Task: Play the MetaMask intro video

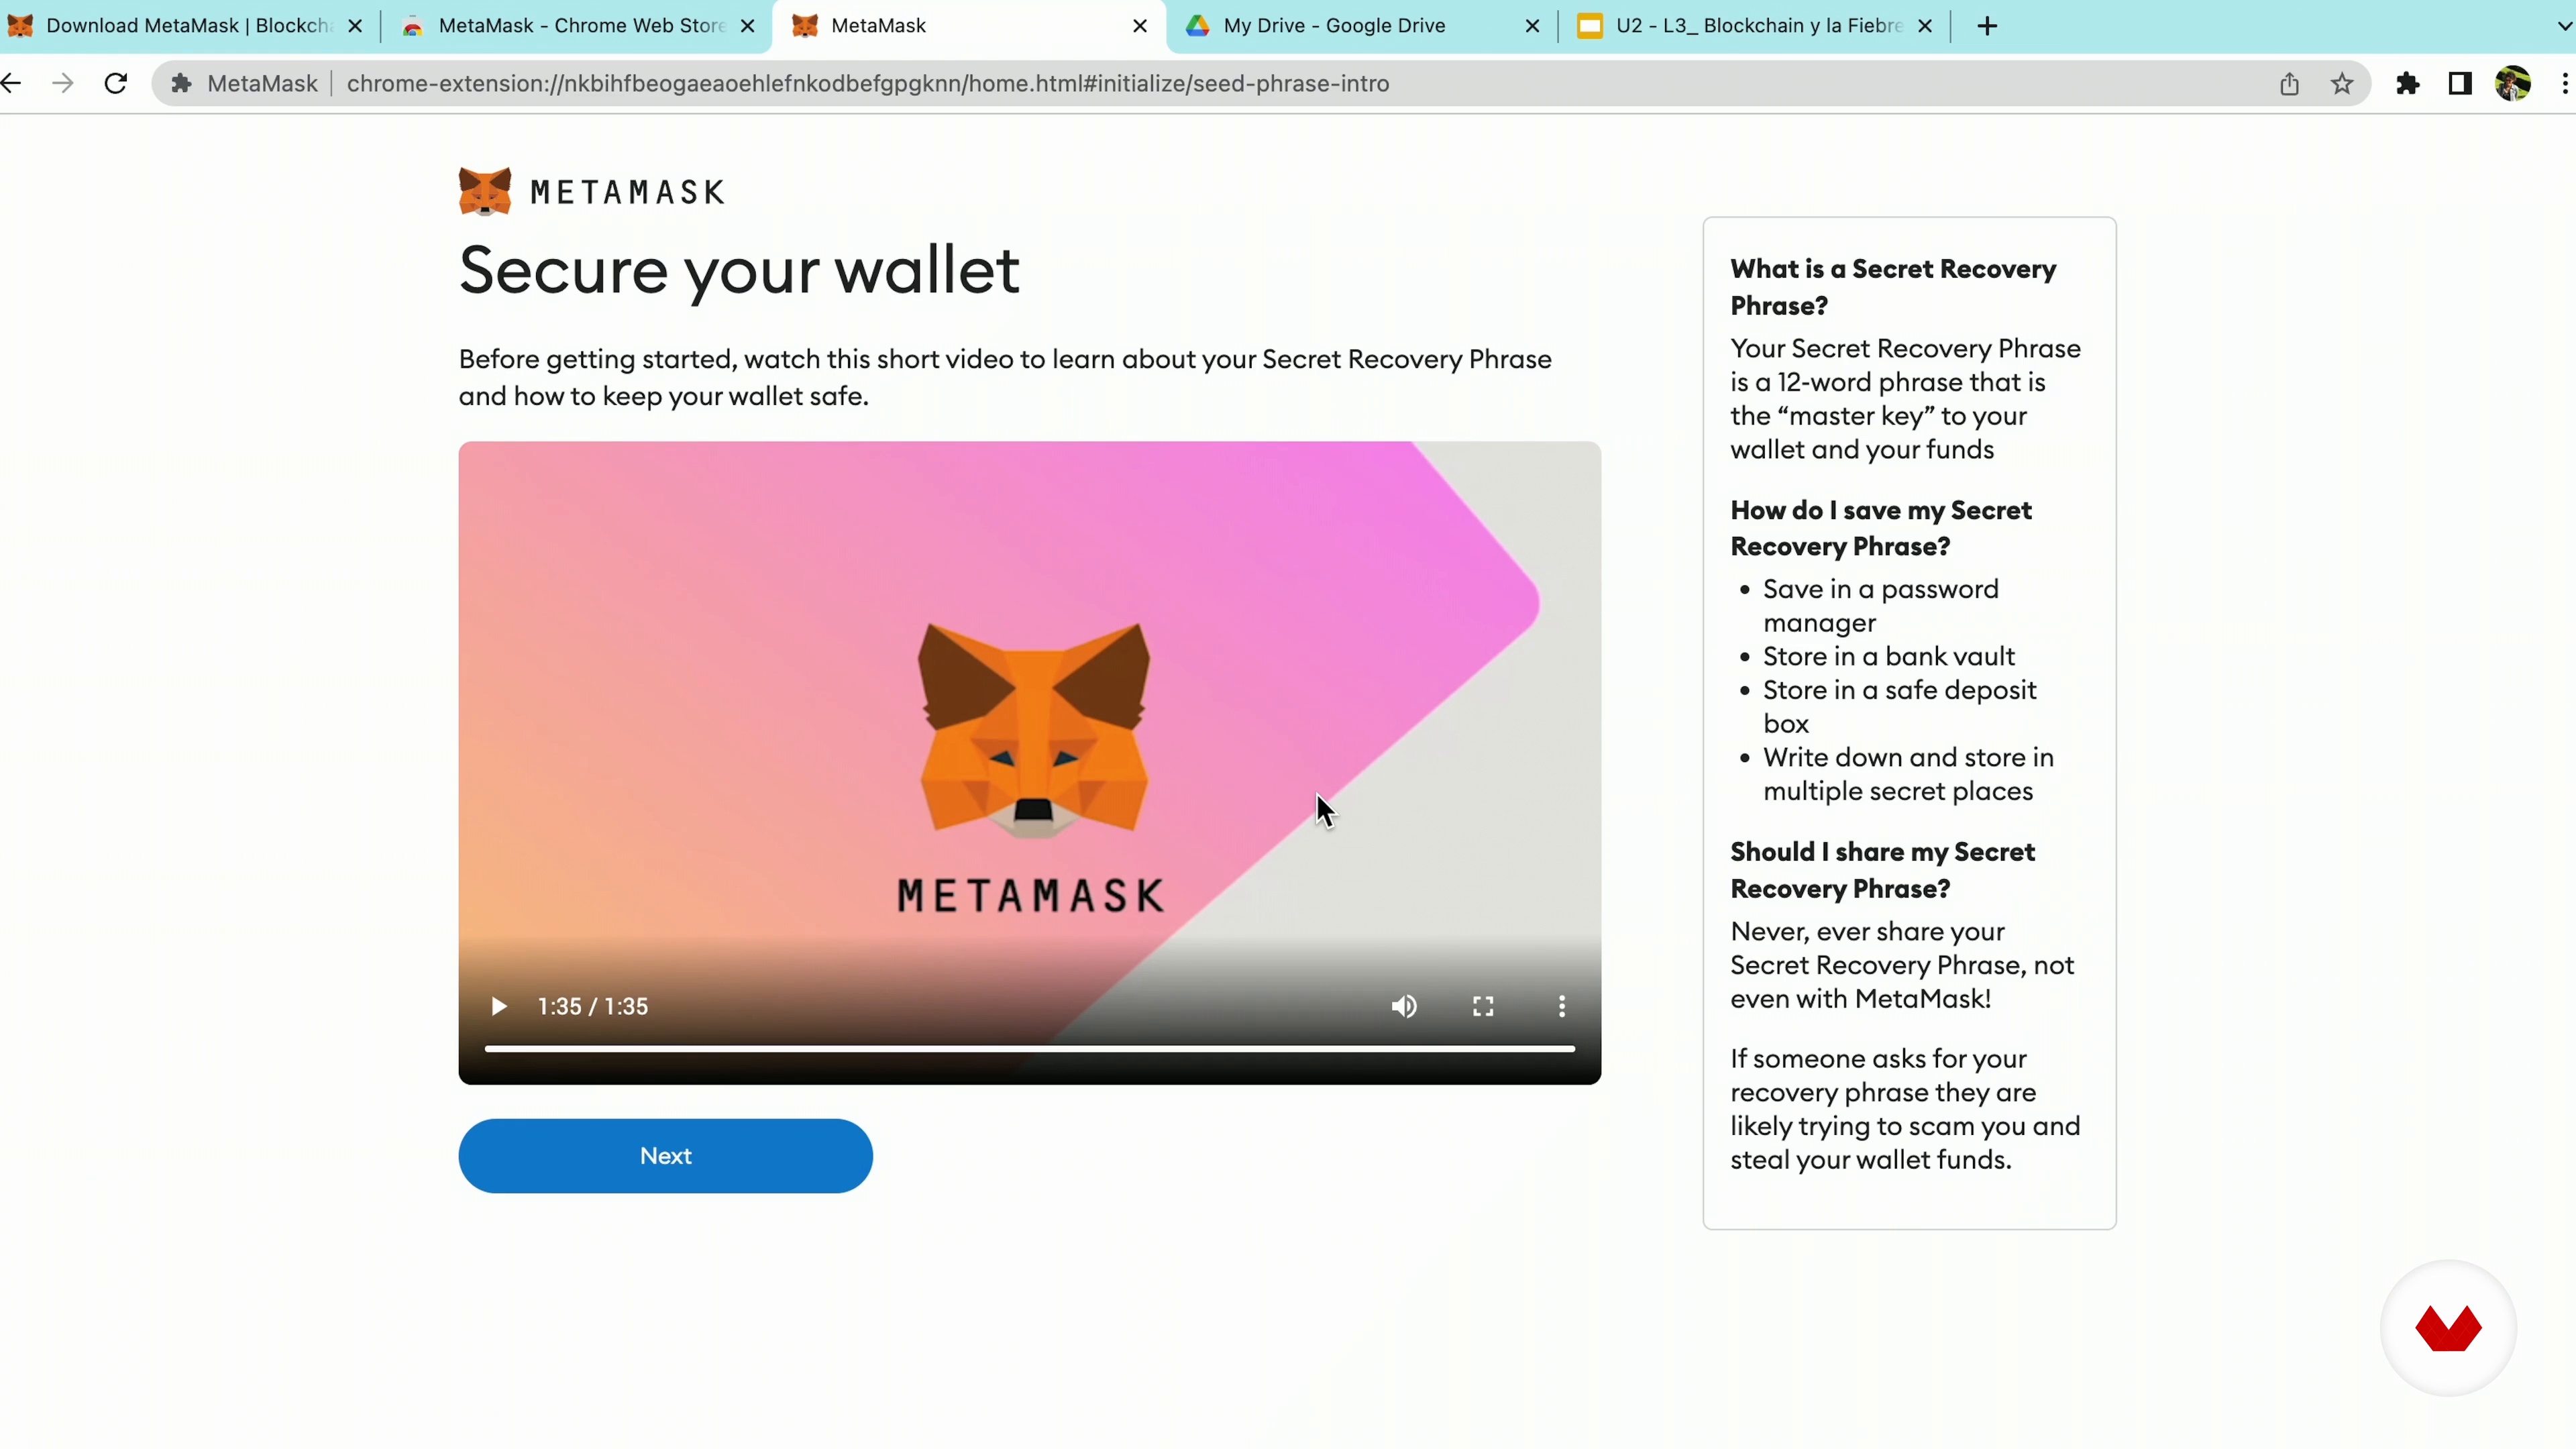Action: [x=498, y=1006]
